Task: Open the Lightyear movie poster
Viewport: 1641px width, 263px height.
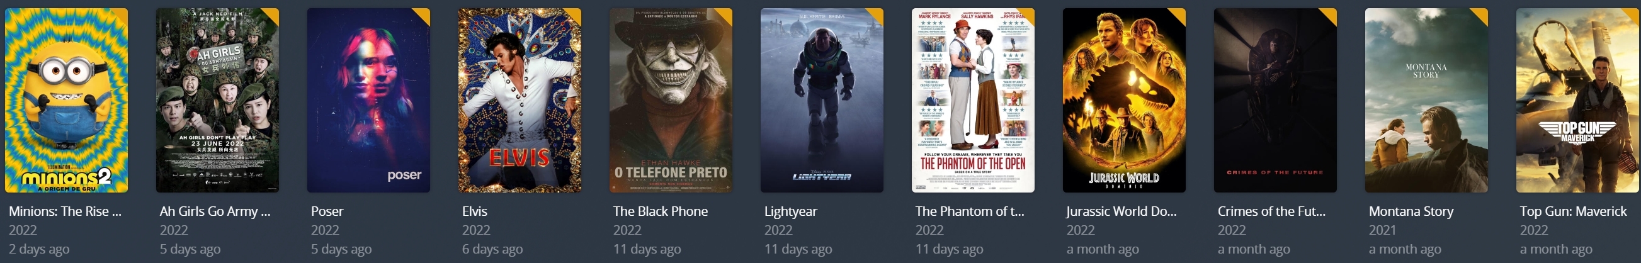Action: click(x=822, y=100)
